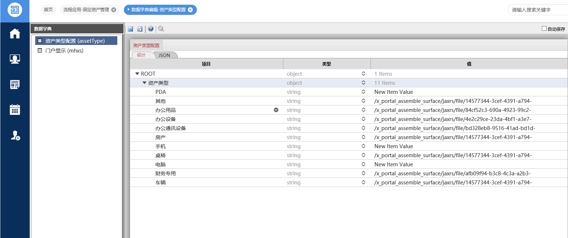Viewport: 568px width, 238px height.
Task: Open type selector for 手机 row
Action: tap(364, 146)
